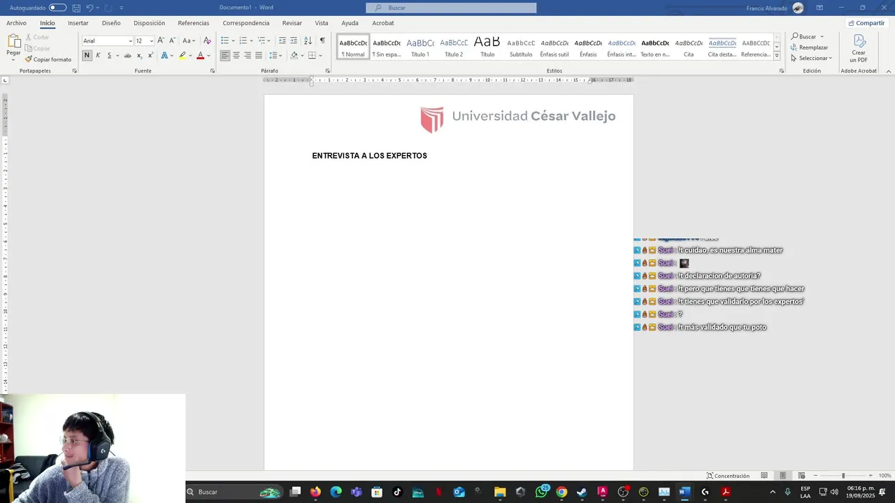This screenshot has width=895, height=503.
Task: Expand the styles gallery
Action: pos(777,55)
